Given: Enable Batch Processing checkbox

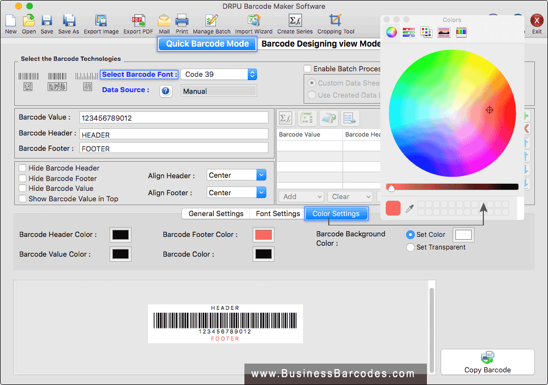Looking at the screenshot, I should coord(307,69).
